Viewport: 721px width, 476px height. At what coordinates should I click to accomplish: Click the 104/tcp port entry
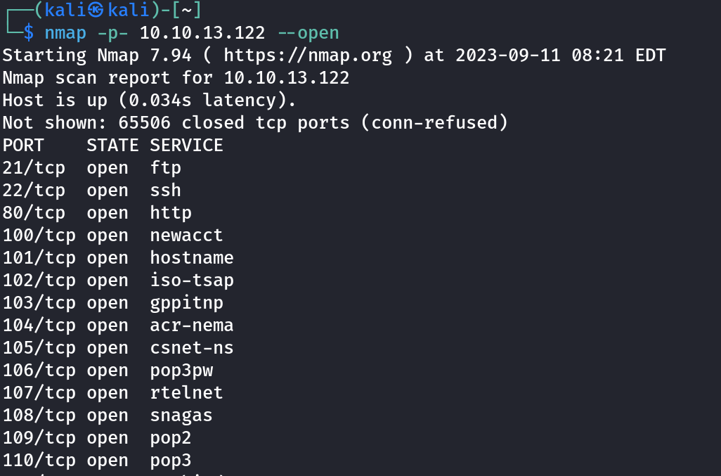pos(39,326)
